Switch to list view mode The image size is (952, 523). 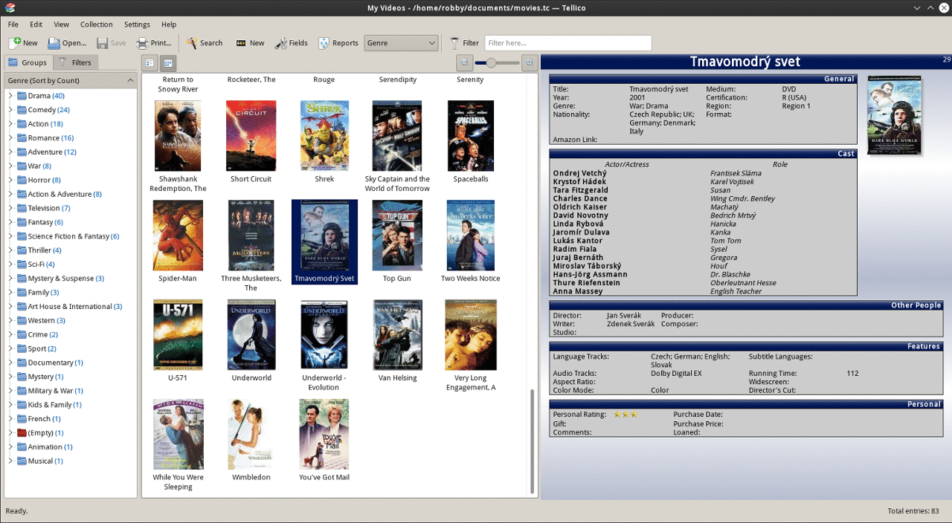[149, 63]
